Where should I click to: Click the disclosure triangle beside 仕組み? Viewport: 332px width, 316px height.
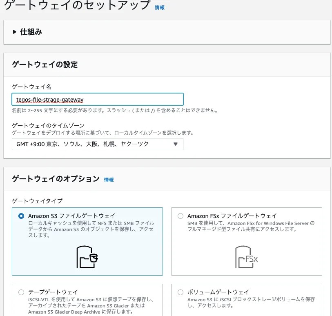[14, 32]
